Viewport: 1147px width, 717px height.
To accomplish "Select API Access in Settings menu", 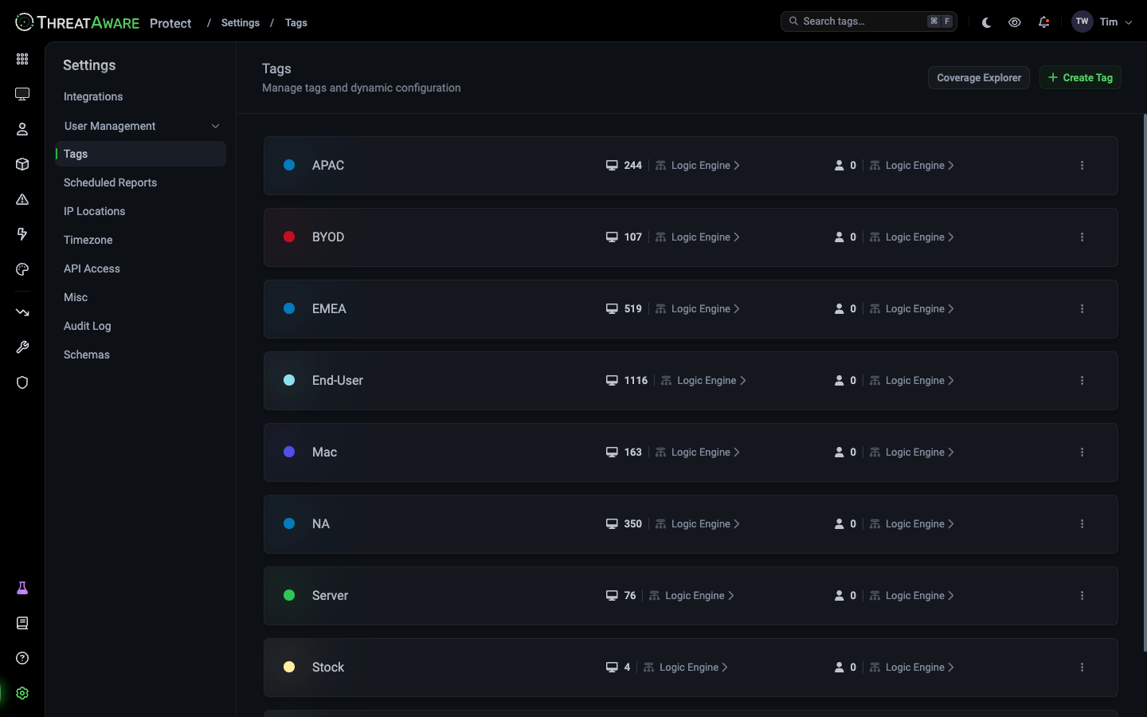I will 92,268.
